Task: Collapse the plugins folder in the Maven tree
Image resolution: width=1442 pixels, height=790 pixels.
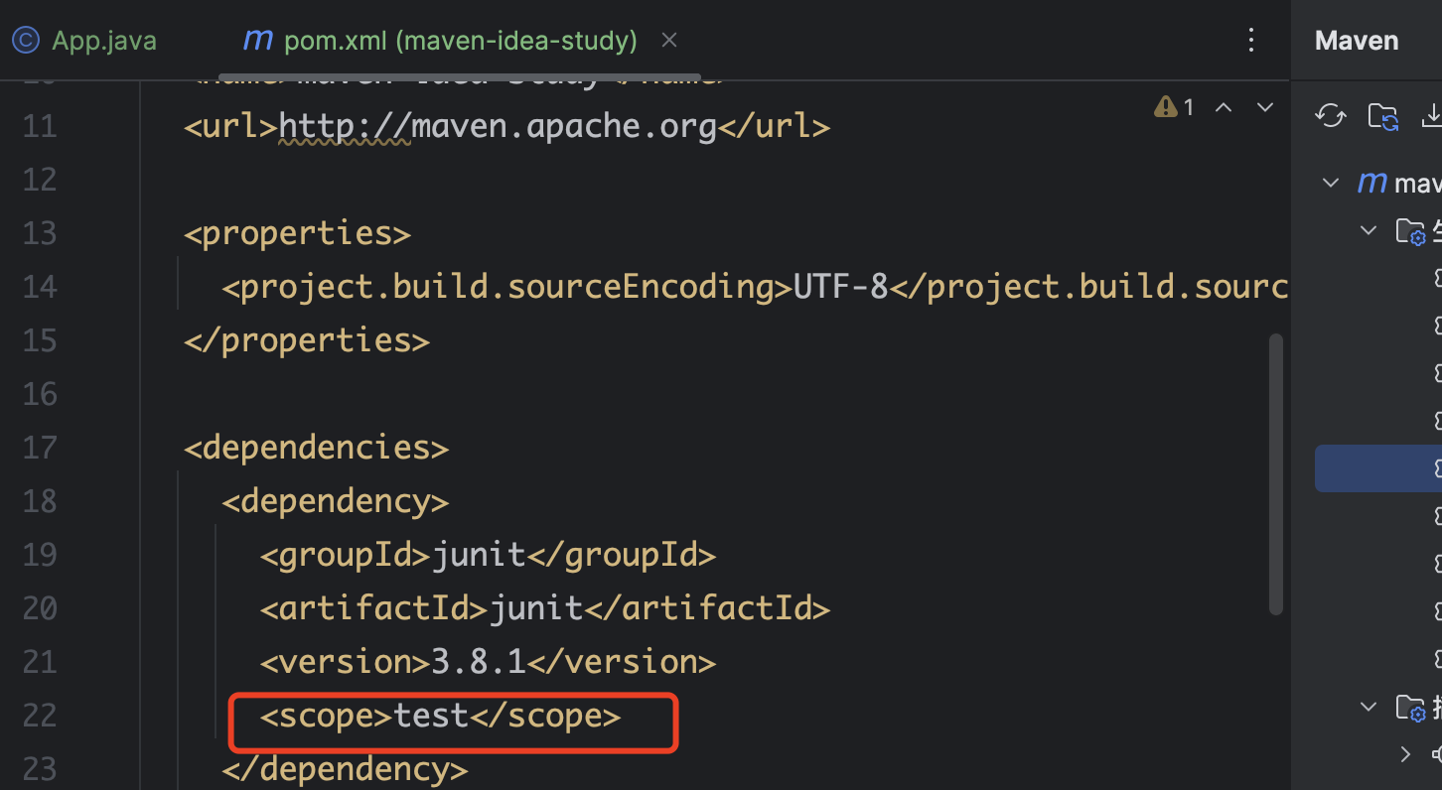Action: tap(1369, 707)
